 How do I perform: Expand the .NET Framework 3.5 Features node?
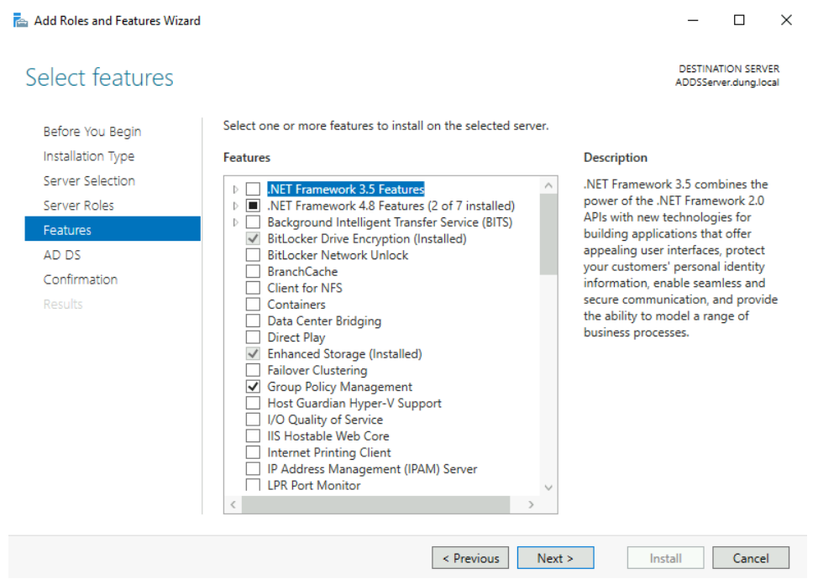coord(235,189)
